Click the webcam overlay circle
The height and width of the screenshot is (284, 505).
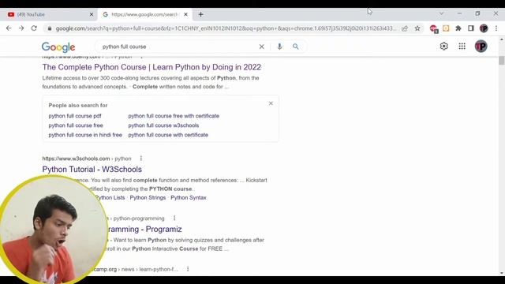point(53,229)
